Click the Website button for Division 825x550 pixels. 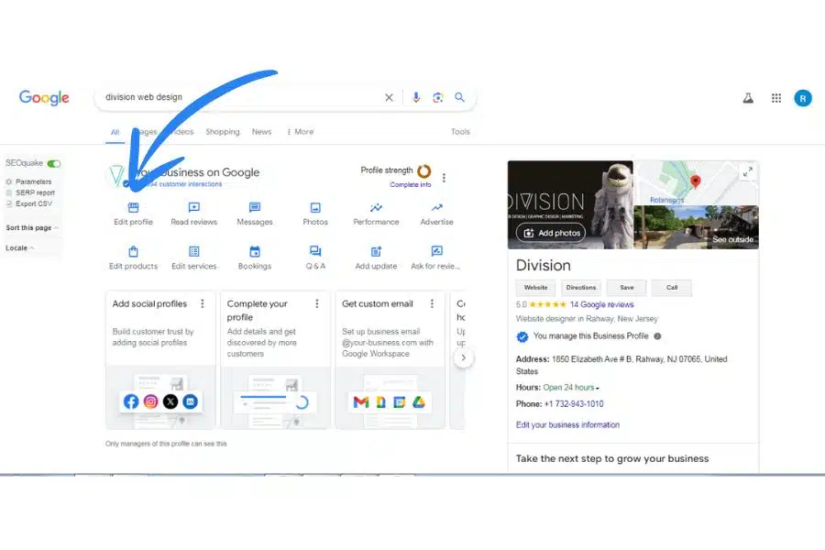pos(535,288)
